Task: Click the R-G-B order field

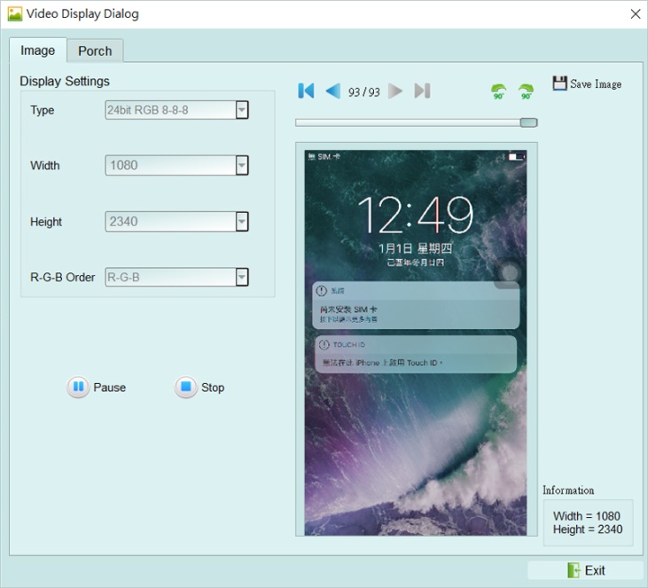Action: pyautogui.click(x=176, y=277)
